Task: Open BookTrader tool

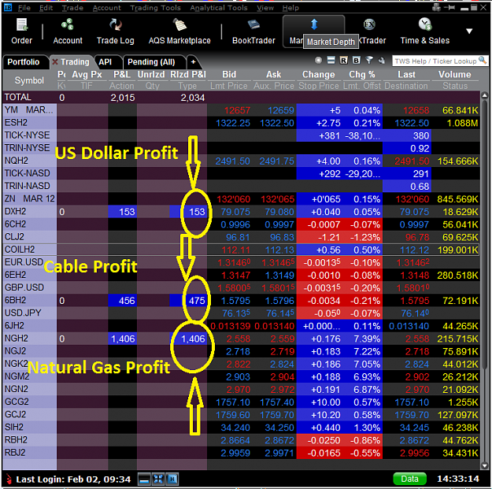Action: point(253,31)
